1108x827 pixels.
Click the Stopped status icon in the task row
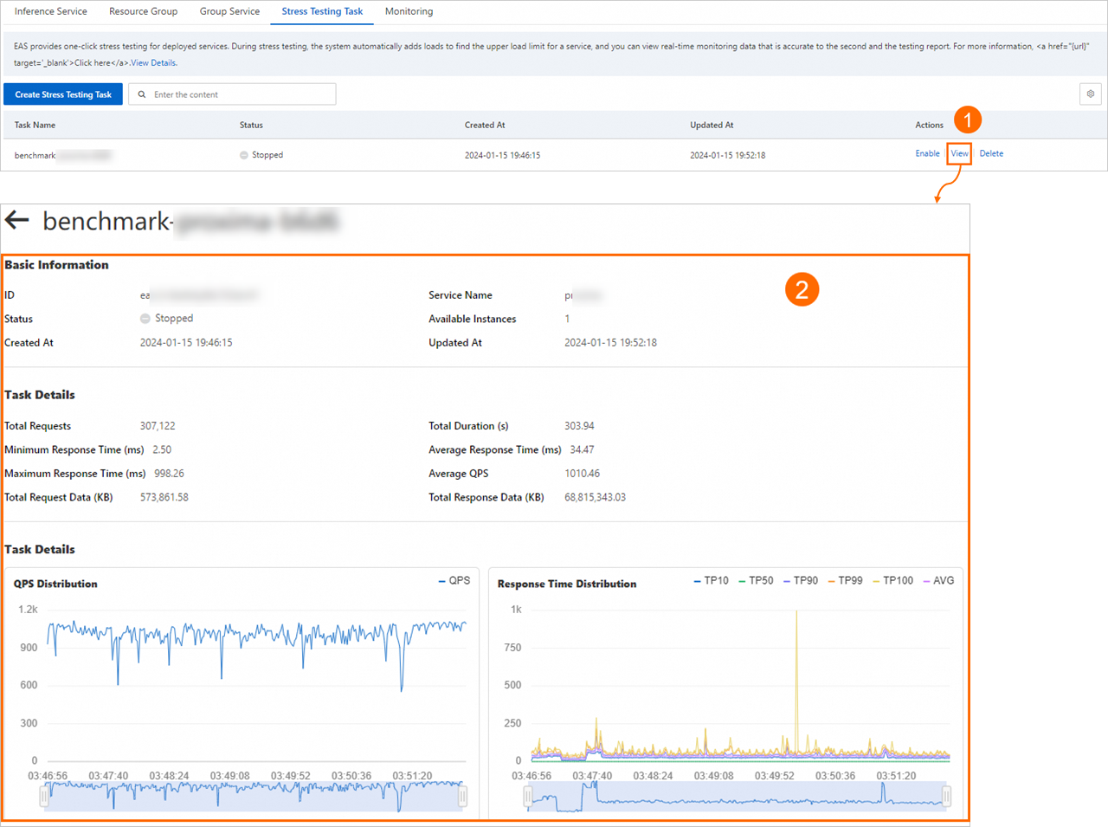(244, 155)
